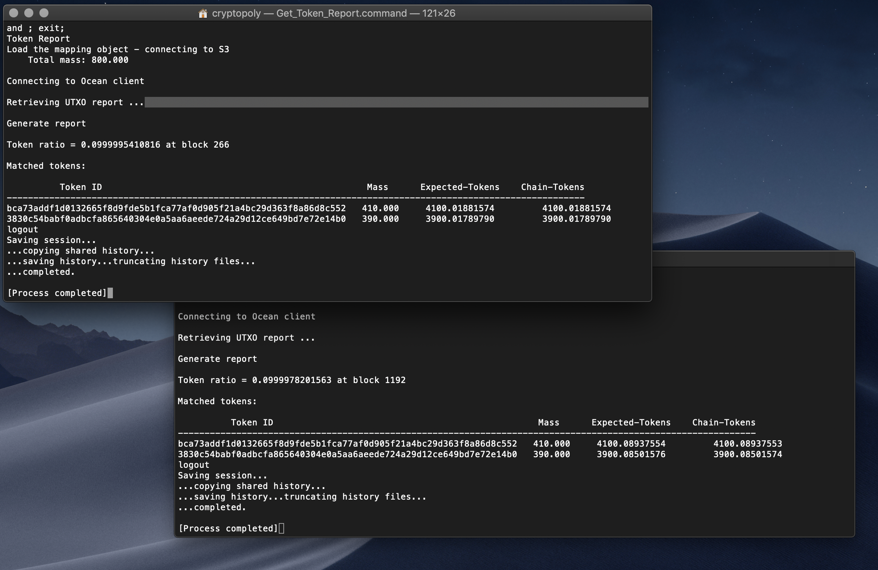Click 'Matched tokens:' in the front window
878x570 pixels.
tap(46, 166)
